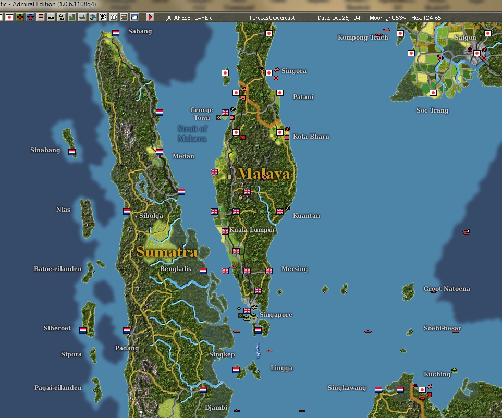Click the green land unit near Mersing road
502x418 pixels.
240,276
